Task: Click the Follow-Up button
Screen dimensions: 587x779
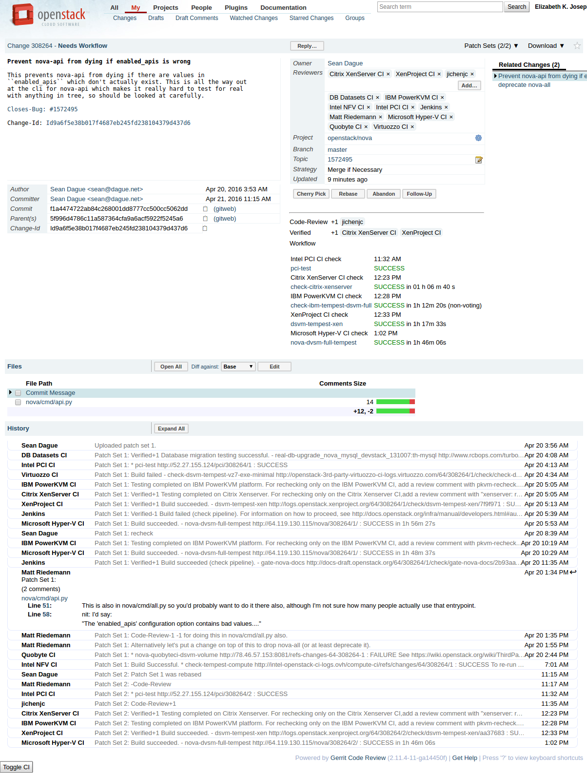Action: (x=419, y=194)
